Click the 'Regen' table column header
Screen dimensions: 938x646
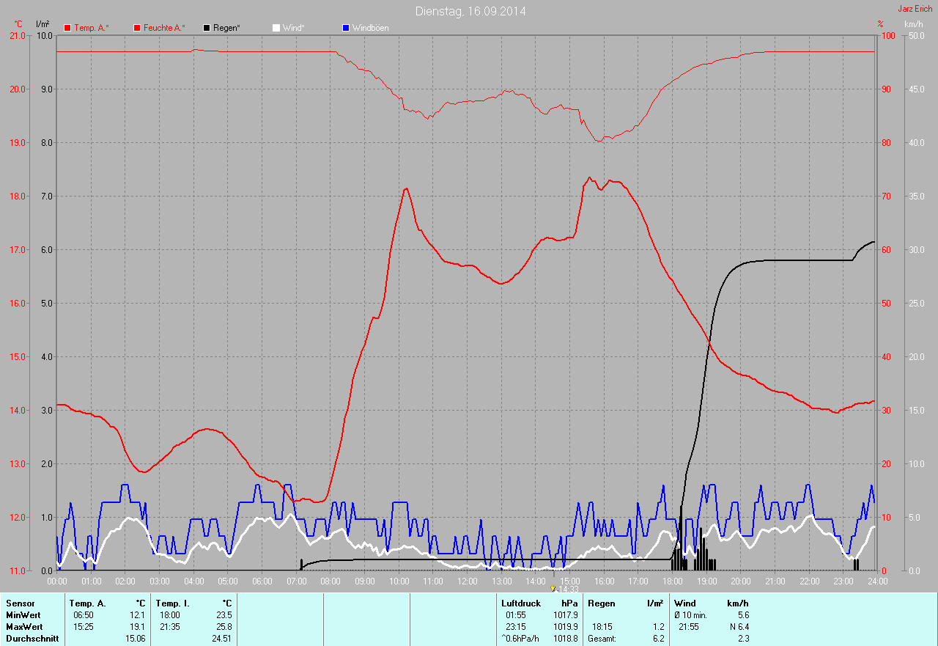[x=600, y=603]
